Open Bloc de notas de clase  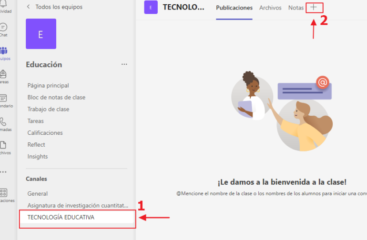56,97
